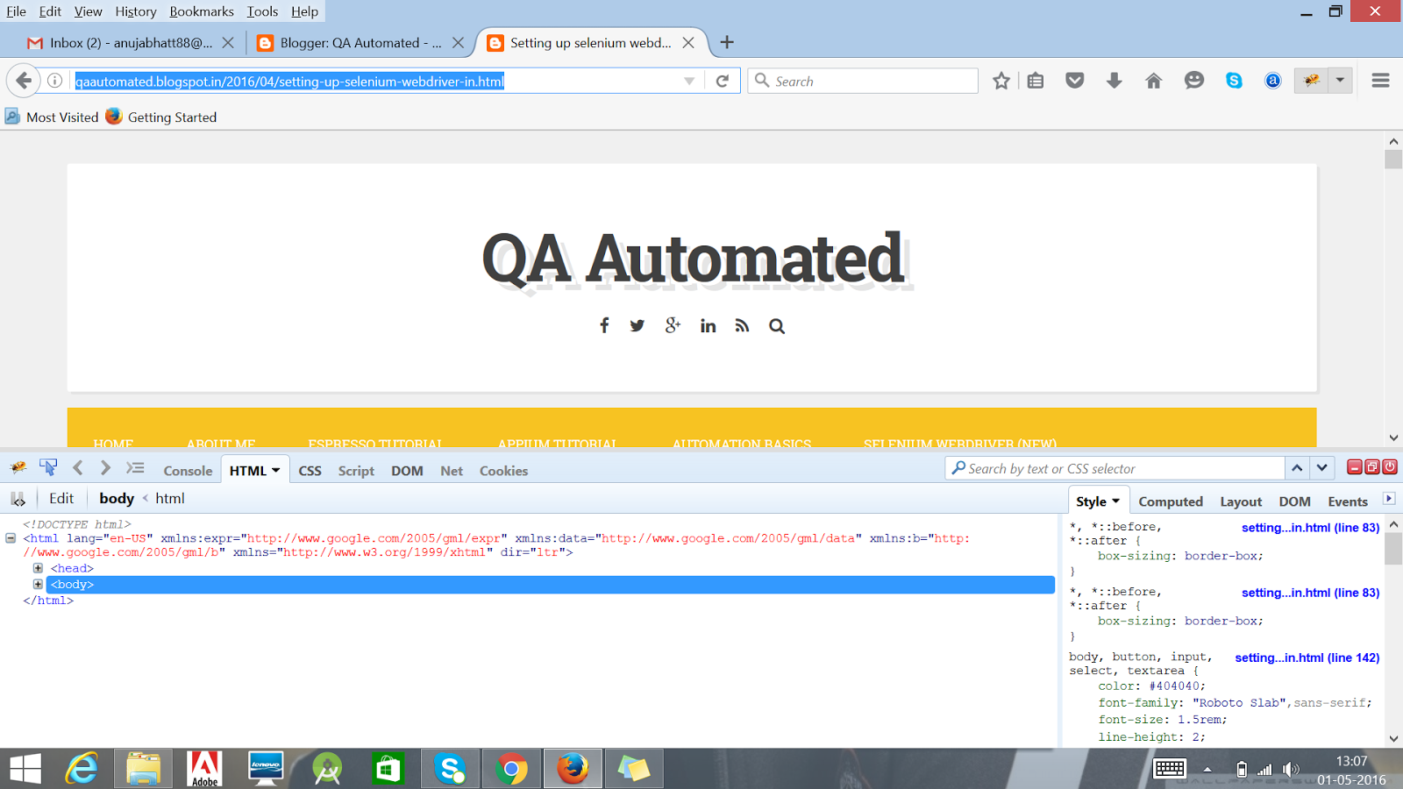Switch to the Firebug Script tab
Viewport: 1403px width, 789px height.
point(356,471)
